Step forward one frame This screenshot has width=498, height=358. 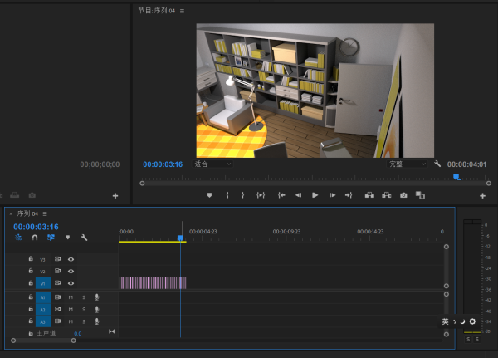click(332, 195)
